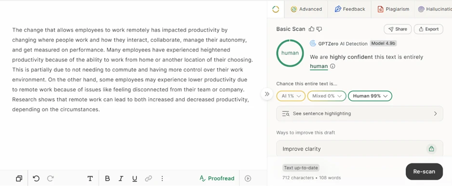This screenshot has width=452, height=186.
Task: Expand the Mixed 0% dropdown
Action: point(327,96)
